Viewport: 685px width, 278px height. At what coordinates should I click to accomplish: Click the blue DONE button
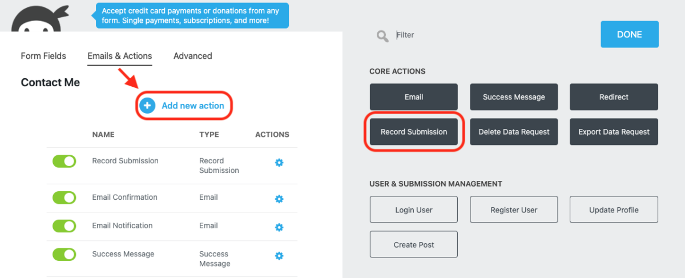pos(630,34)
